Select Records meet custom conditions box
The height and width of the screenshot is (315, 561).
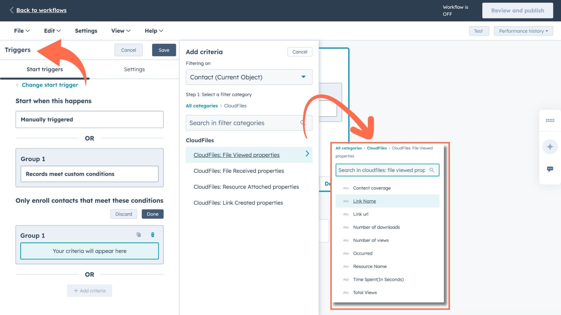pyautogui.click(x=89, y=174)
